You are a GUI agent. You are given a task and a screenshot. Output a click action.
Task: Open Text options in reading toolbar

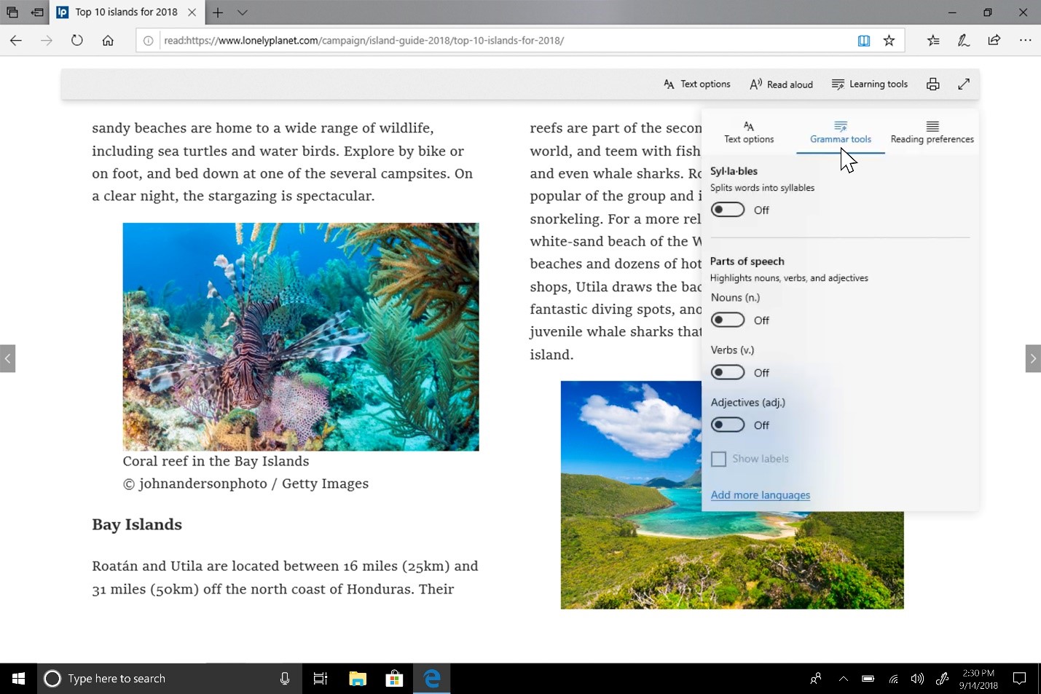point(697,84)
